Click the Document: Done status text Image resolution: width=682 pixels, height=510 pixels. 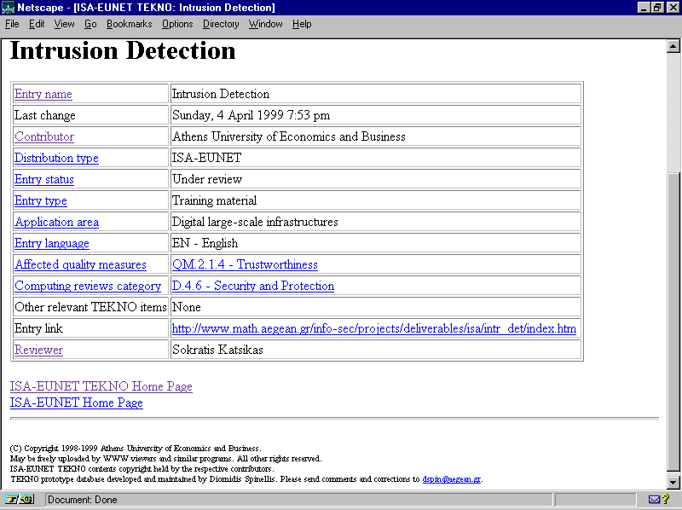pyautogui.click(x=82, y=500)
